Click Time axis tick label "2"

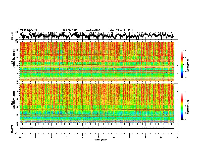(51, 137)
